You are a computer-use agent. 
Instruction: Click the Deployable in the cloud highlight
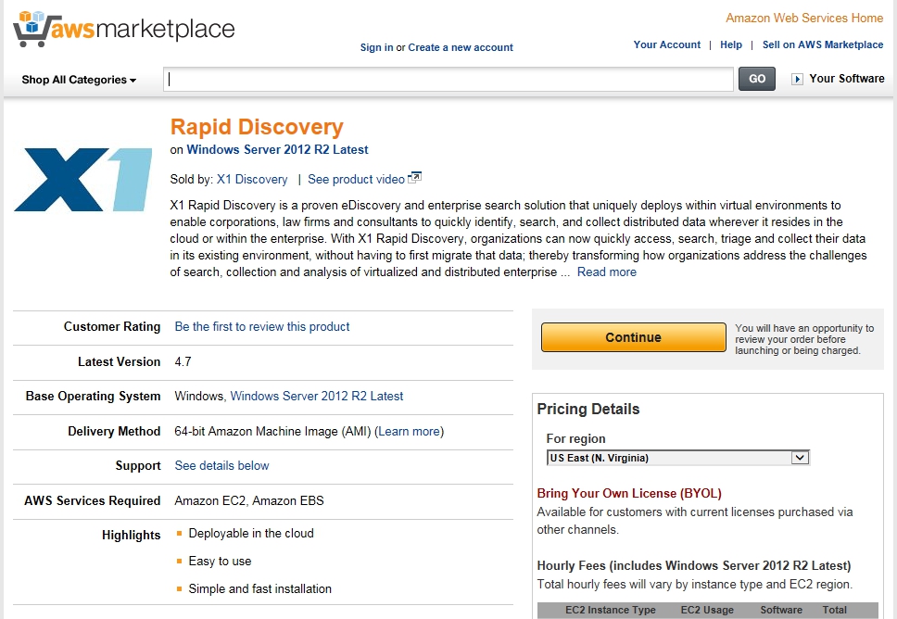251,533
